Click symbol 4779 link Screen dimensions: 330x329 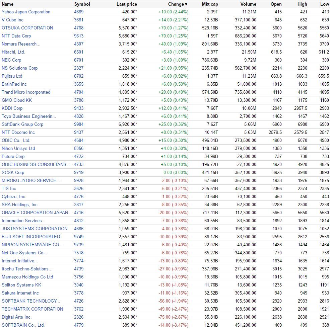click(x=79, y=325)
